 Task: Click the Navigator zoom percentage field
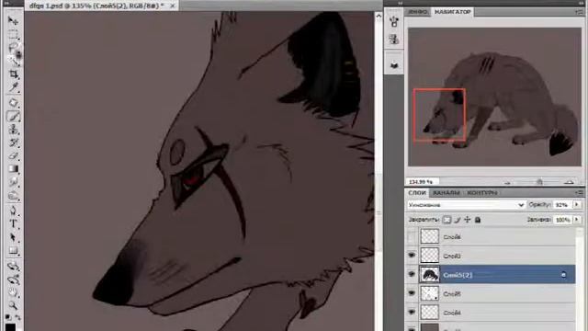coord(423,182)
